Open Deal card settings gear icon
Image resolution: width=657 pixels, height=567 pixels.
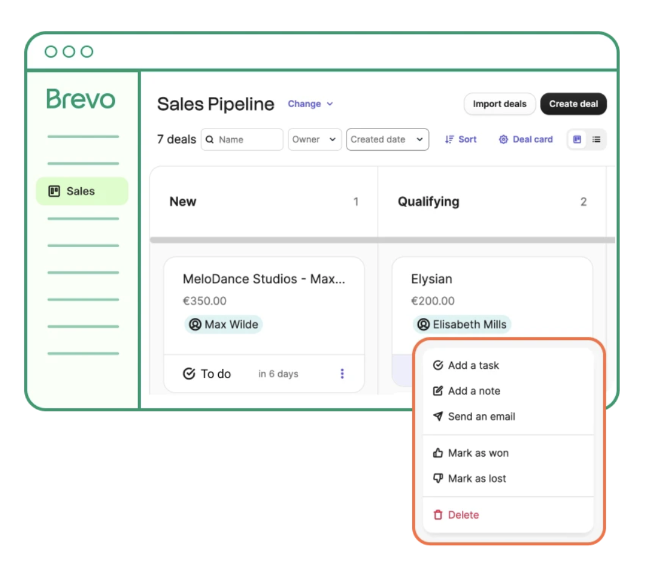[x=503, y=139]
